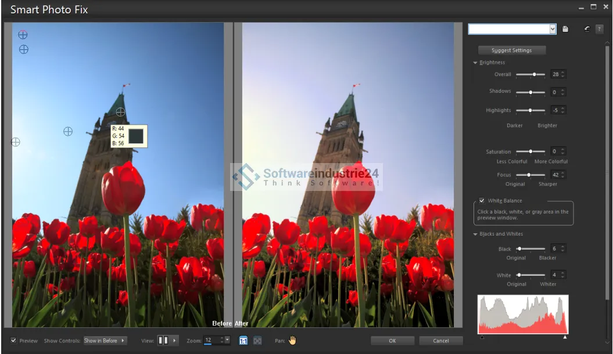Click the Suggest Settings button
This screenshot has width=613, height=354.
tap(512, 50)
